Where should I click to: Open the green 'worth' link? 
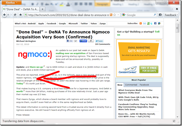pos(19,91)
